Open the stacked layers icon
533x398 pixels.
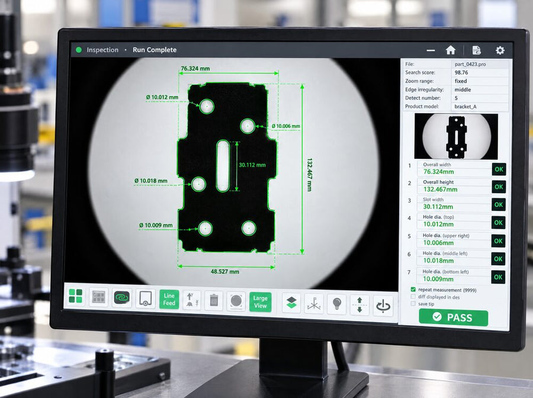(x=291, y=303)
